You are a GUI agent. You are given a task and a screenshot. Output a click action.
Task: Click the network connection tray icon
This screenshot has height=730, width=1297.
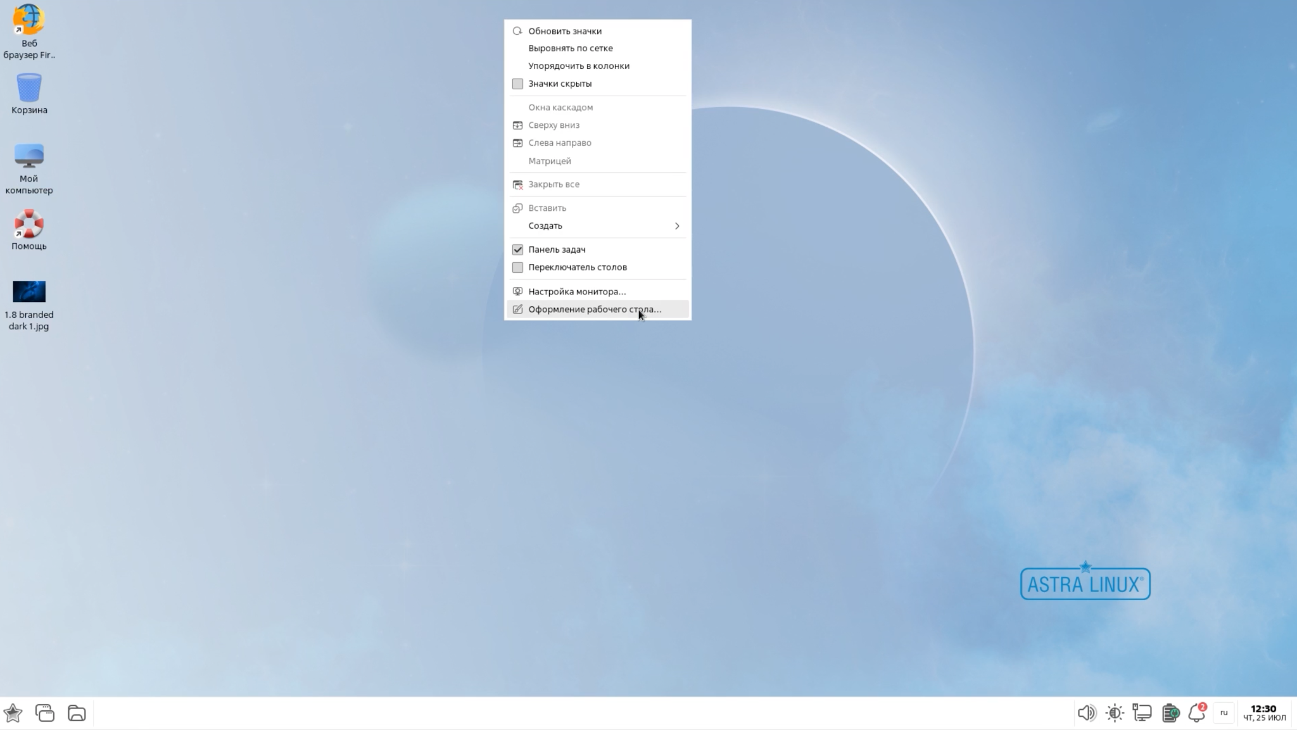[1142, 713]
